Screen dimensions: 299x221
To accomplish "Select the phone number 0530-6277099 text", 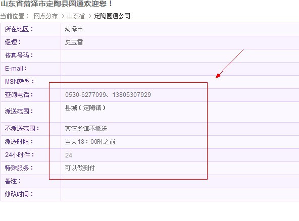I will click(x=86, y=95).
